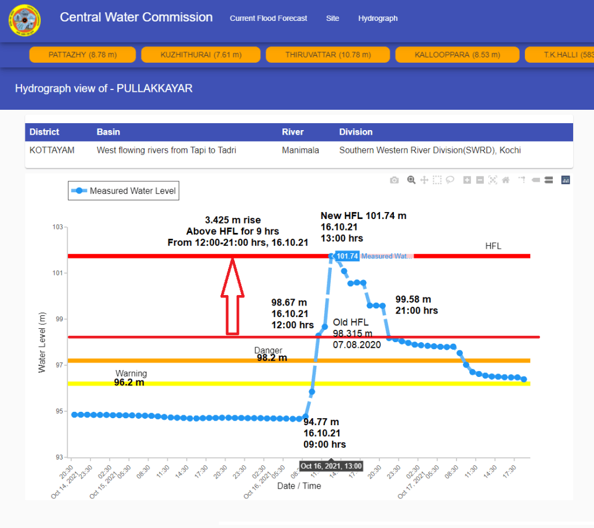Open the Current Flood Forecast menu

pos(269,19)
